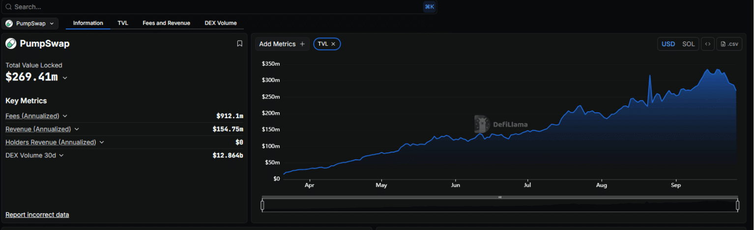
Task: Click the PumpSwap logo in header
Action: point(11,44)
